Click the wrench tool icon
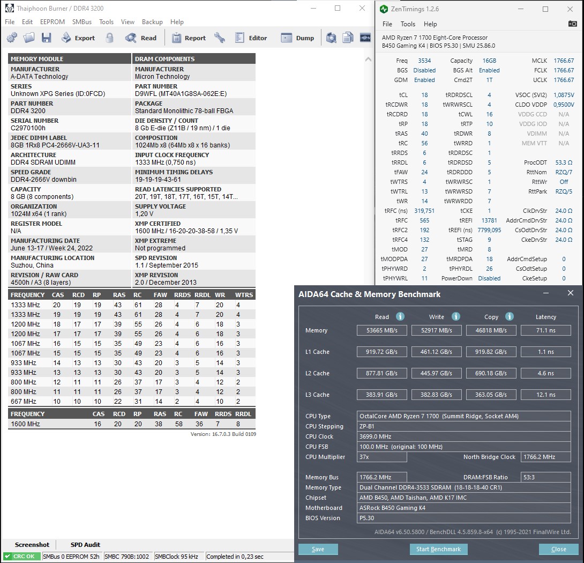Viewport: 584px width, 563px height. (x=220, y=38)
